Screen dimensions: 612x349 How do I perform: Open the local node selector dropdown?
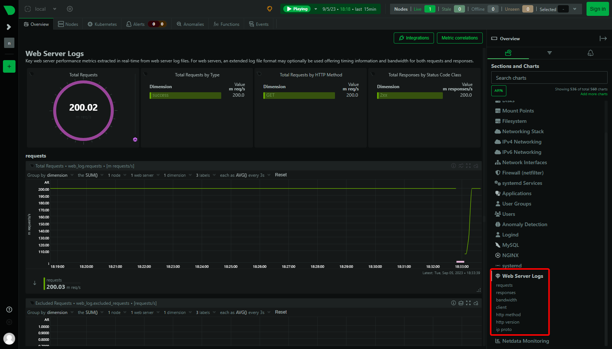pyautogui.click(x=40, y=8)
